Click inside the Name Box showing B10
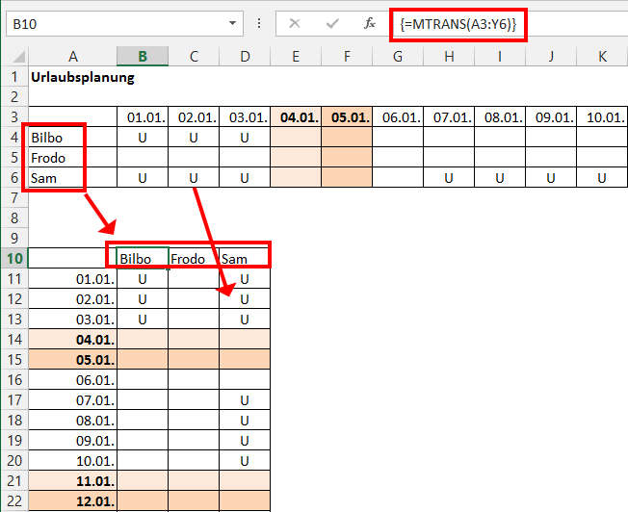Screen dimensions: 628x512 [106, 23]
